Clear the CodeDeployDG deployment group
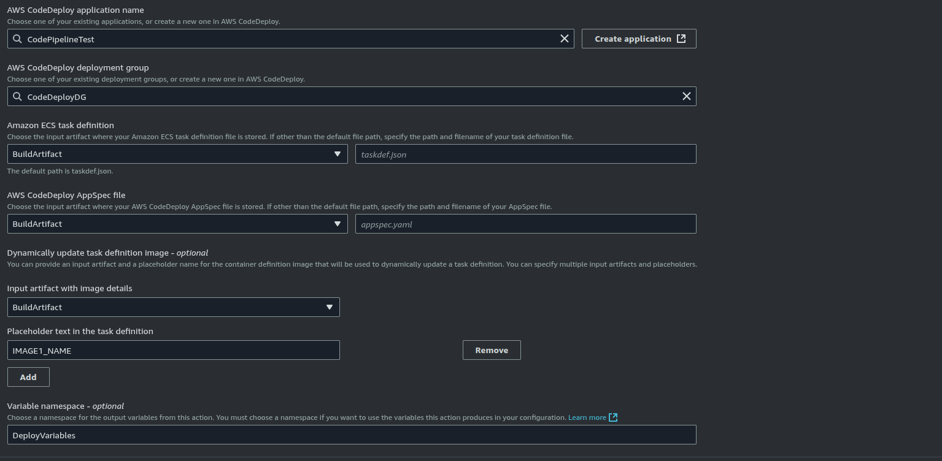 tap(687, 96)
